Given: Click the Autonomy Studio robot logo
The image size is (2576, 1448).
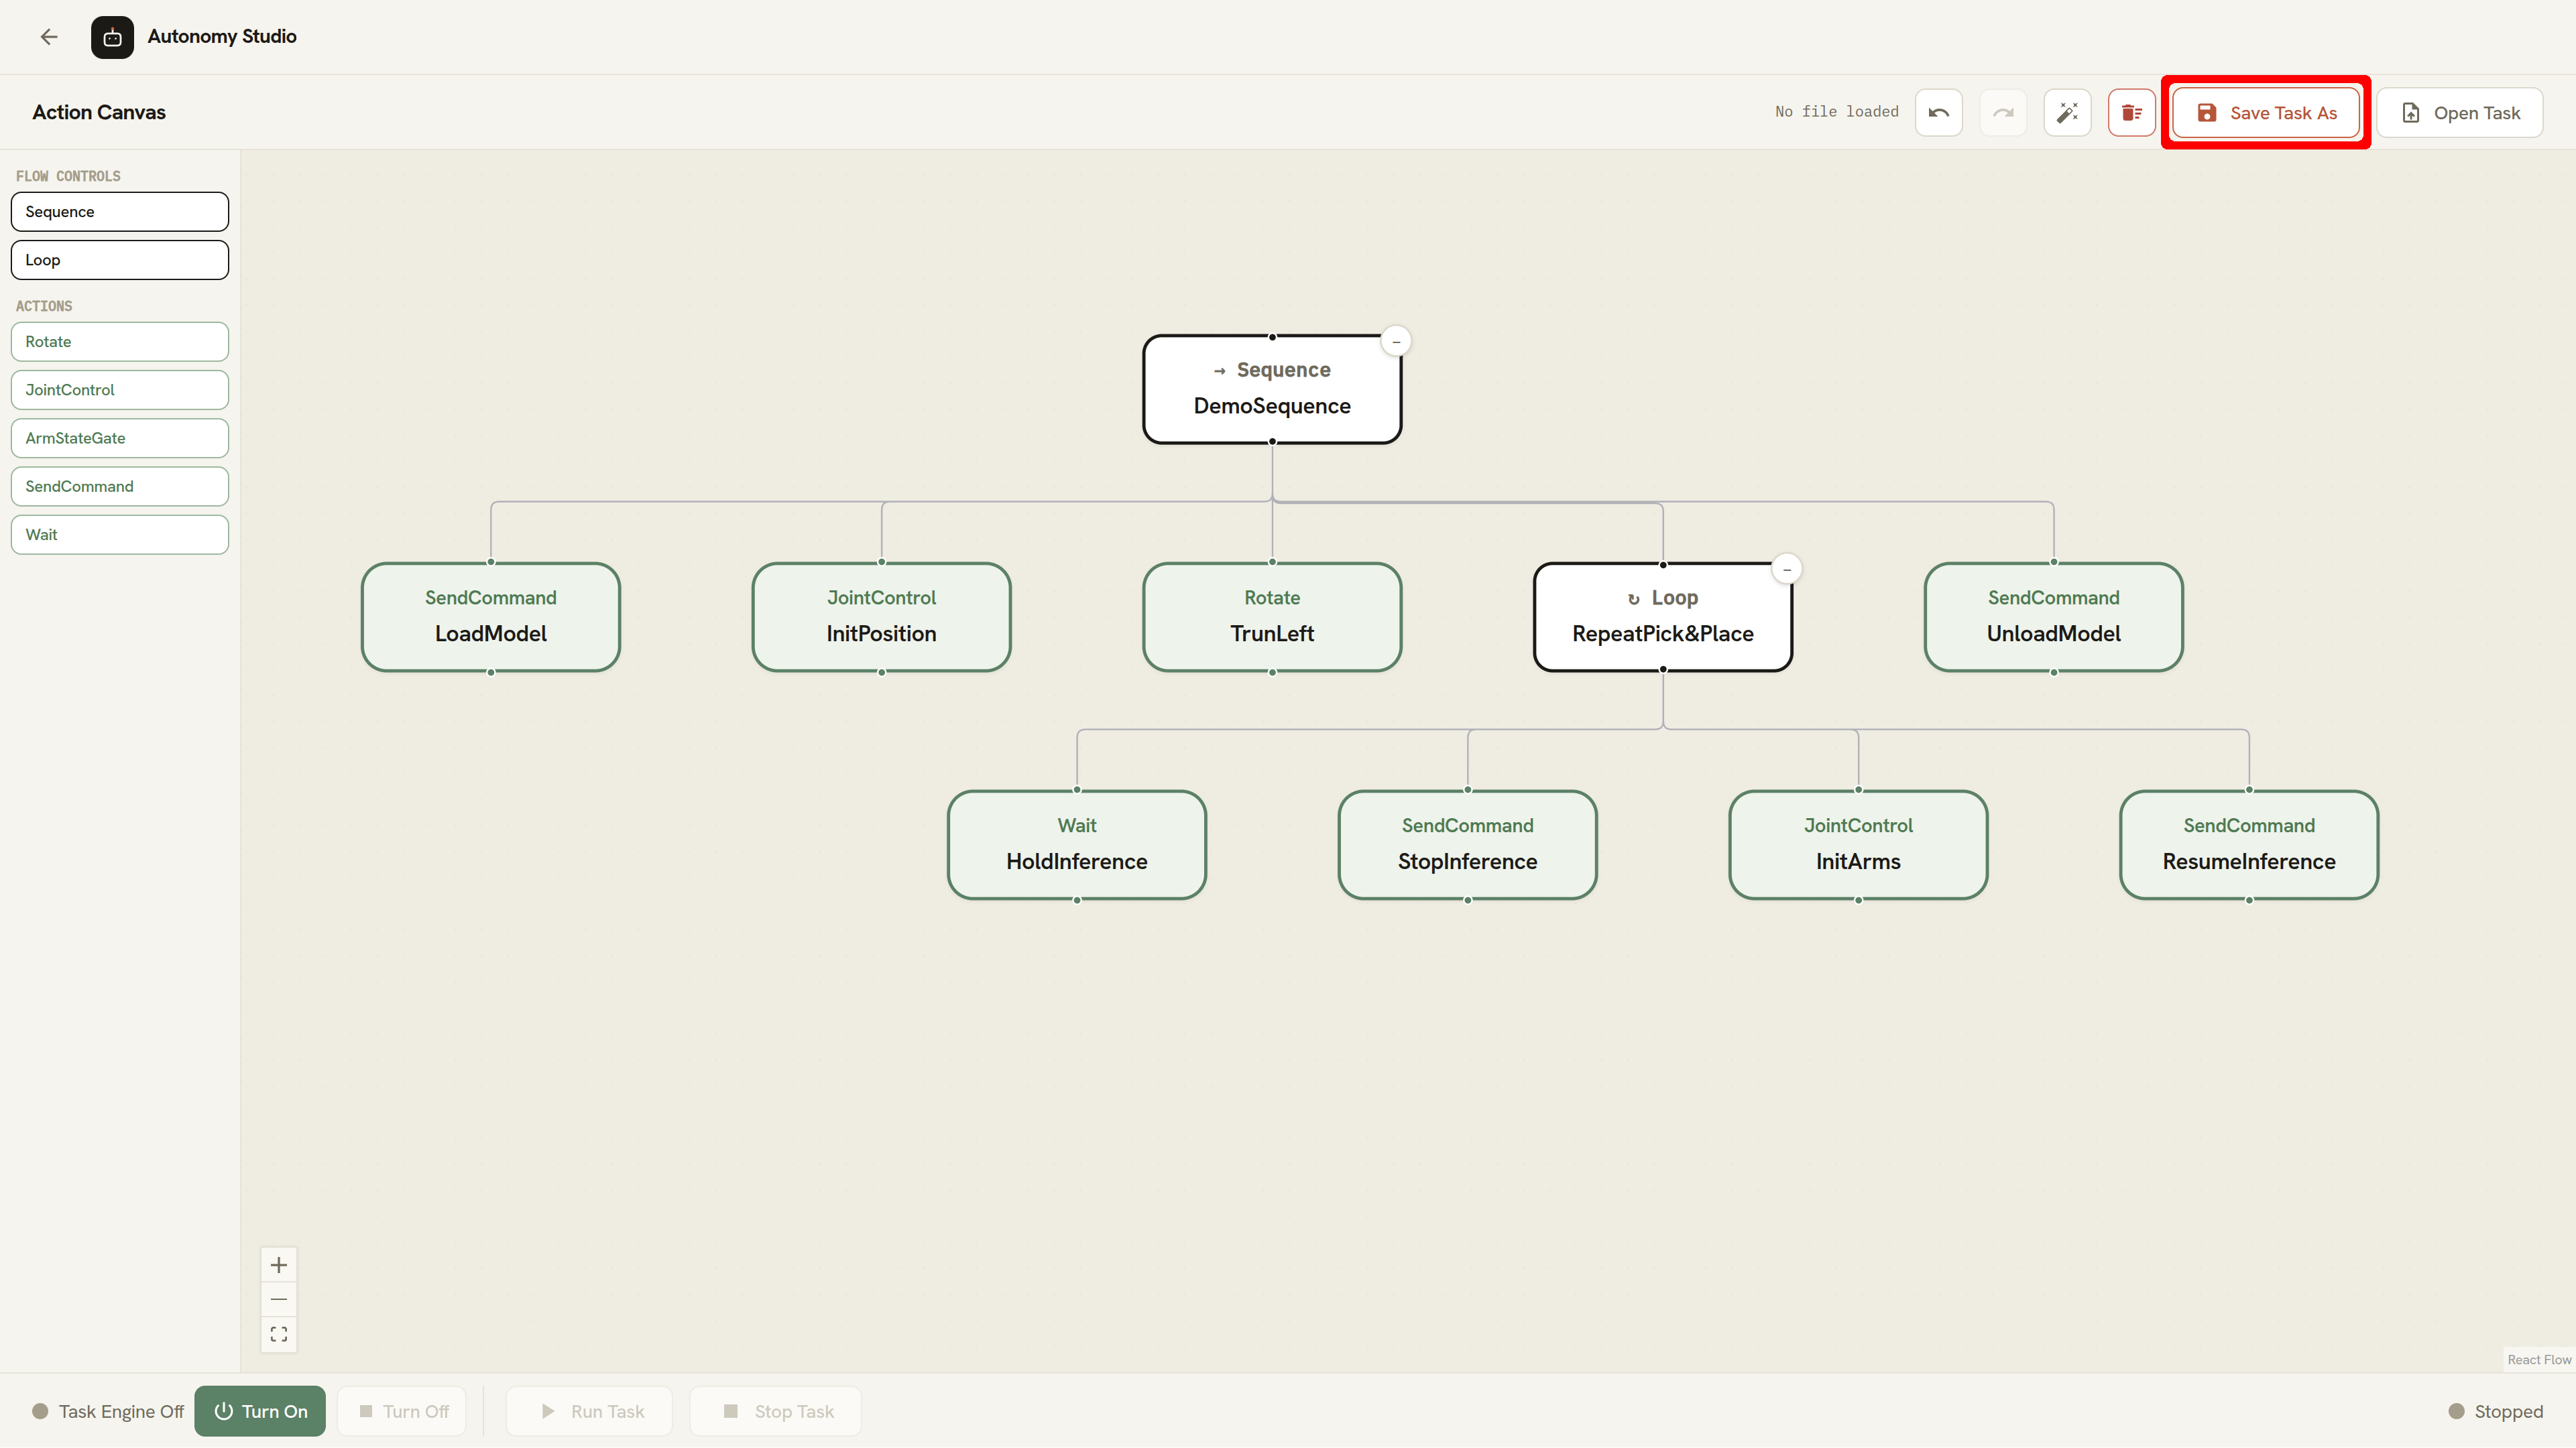Looking at the screenshot, I should coord(112,37).
